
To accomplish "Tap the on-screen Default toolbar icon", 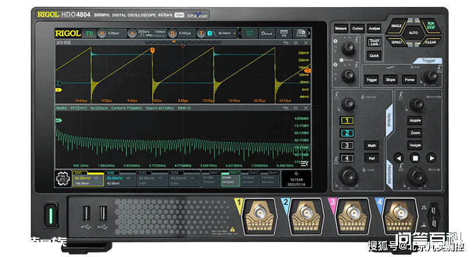I will coord(267,33).
